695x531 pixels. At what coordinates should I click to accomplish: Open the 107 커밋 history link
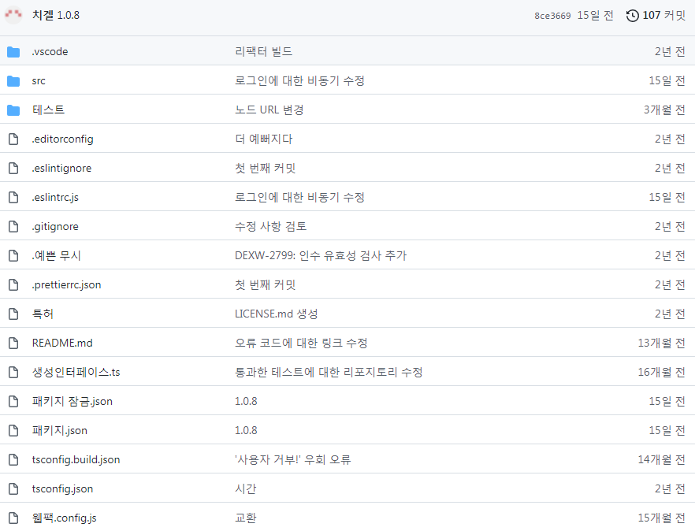[656, 16]
